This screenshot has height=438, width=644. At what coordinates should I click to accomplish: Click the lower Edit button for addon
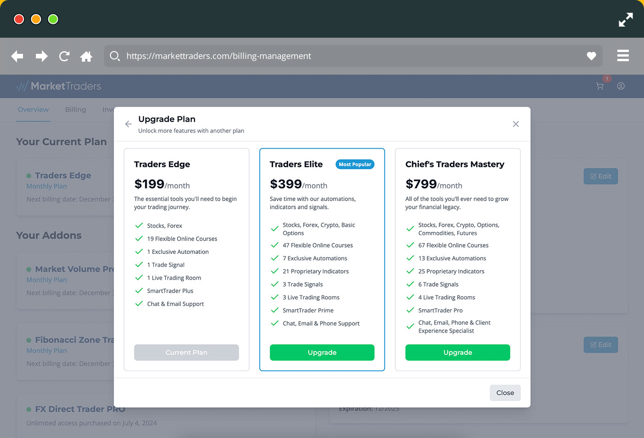pos(601,345)
